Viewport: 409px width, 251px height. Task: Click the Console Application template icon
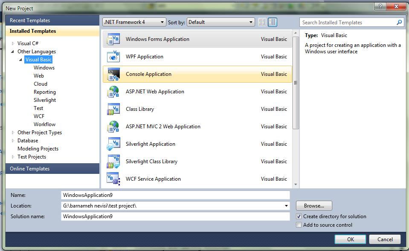pos(113,74)
